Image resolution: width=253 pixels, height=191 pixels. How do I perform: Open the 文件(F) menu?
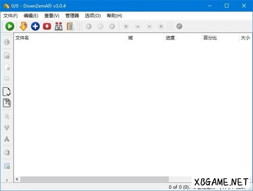(11, 16)
